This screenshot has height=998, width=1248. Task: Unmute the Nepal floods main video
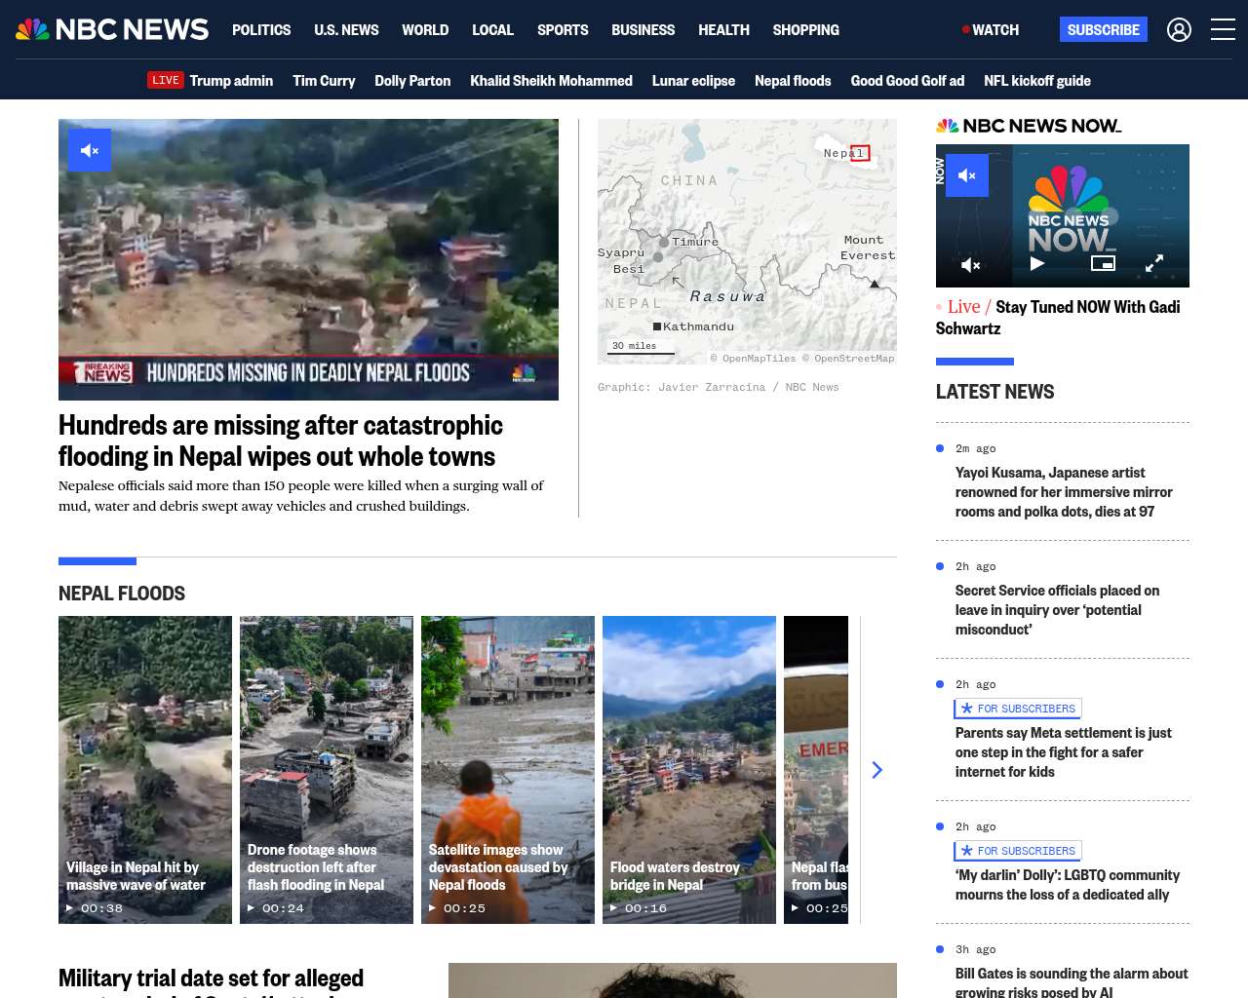[x=90, y=150]
